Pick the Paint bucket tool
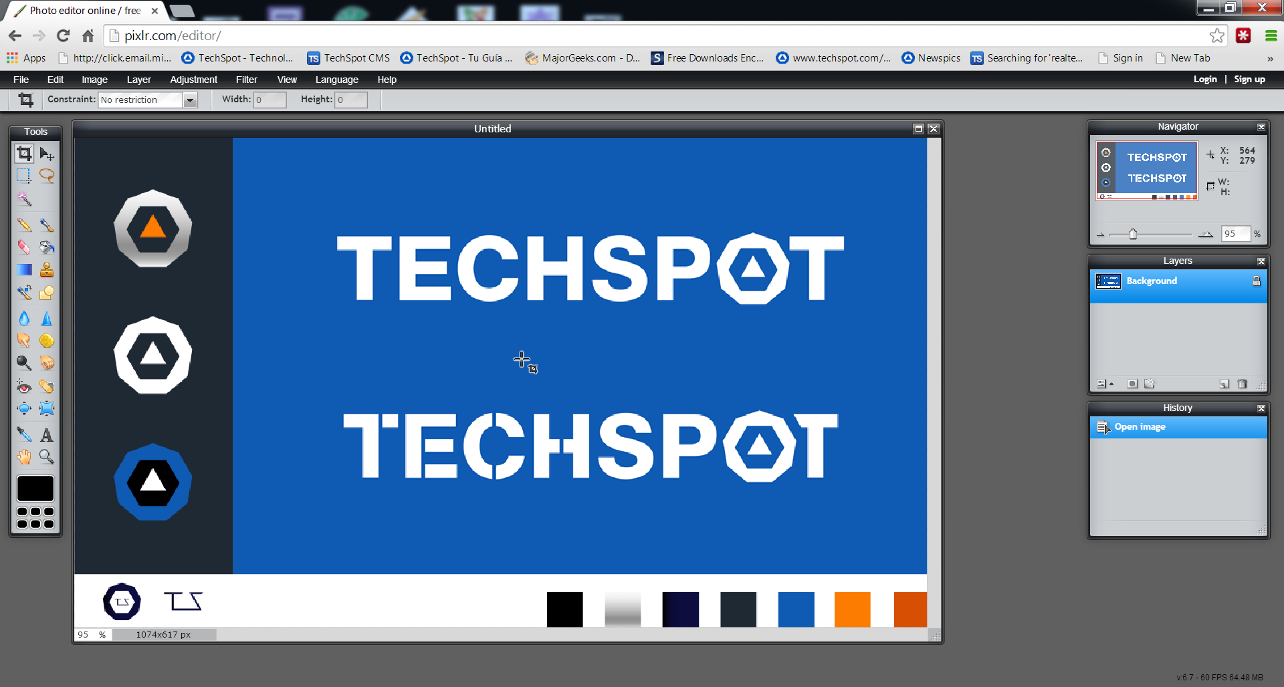This screenshot has height=687, width=1284. tap(47, 248)
